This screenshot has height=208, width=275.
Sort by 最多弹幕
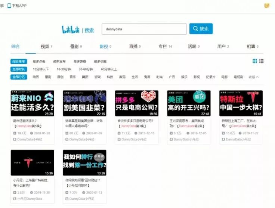click(x=80, y=62)
